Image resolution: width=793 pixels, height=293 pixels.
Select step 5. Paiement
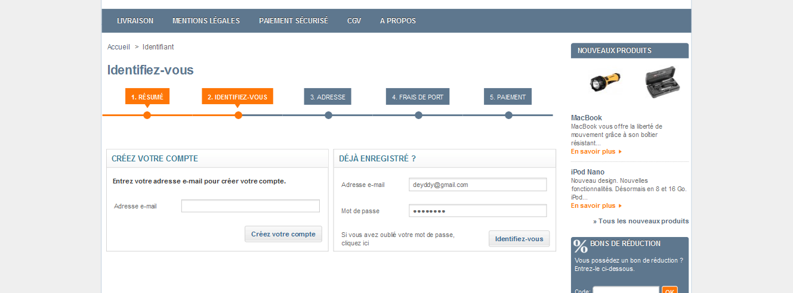[508, 96]
